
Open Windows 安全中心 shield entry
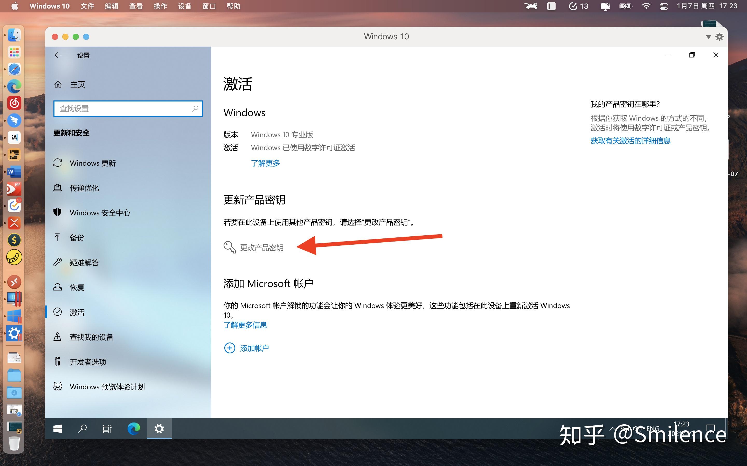tap(92, 213)
